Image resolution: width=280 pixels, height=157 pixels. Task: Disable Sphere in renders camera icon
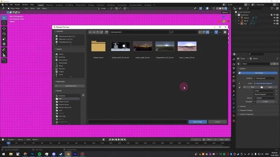tap(277, 18)
